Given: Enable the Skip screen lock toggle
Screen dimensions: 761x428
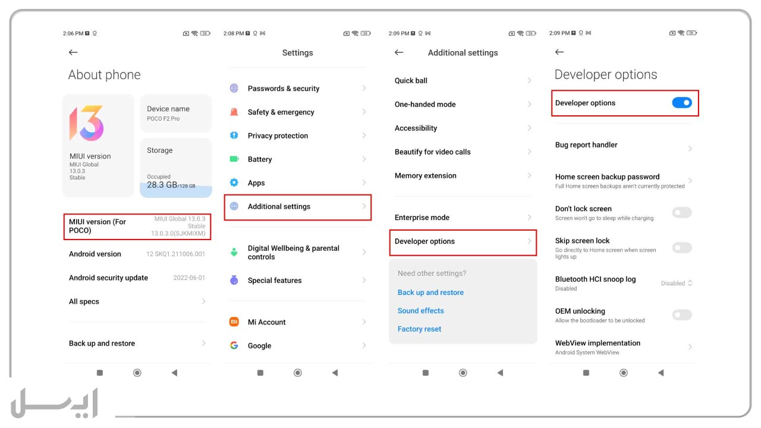Looking at the screenshot, I should (682, 248).
